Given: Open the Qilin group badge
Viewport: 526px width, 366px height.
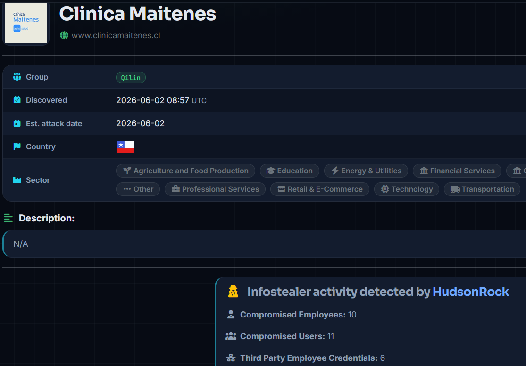Looking at the screenshot, I should click(131, 78).
